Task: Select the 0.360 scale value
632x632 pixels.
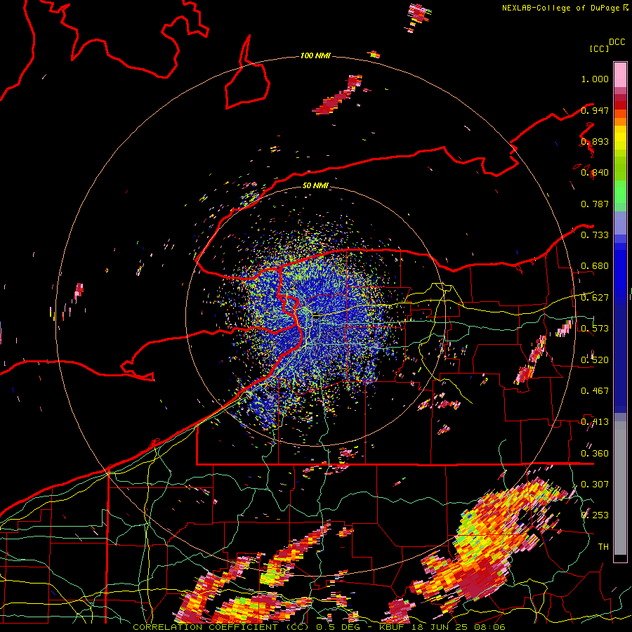Action: 595,454
